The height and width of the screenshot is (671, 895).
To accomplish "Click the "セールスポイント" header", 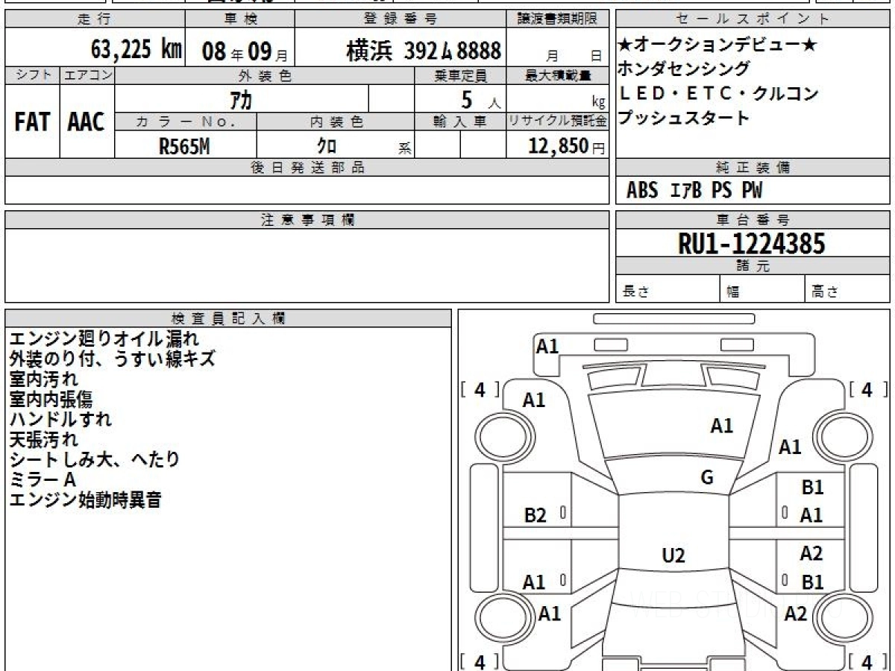I will [x=753, y=19].
